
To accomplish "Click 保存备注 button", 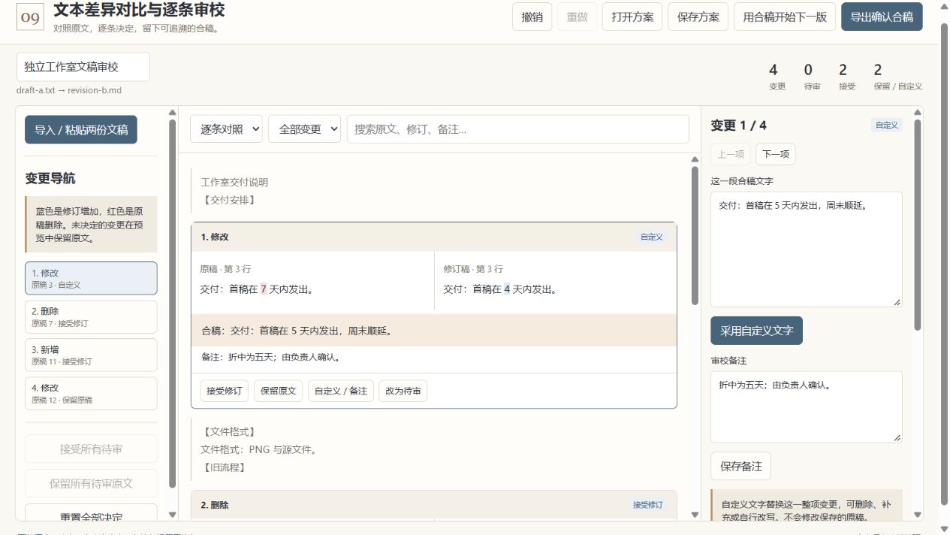I will coord(740,466).
